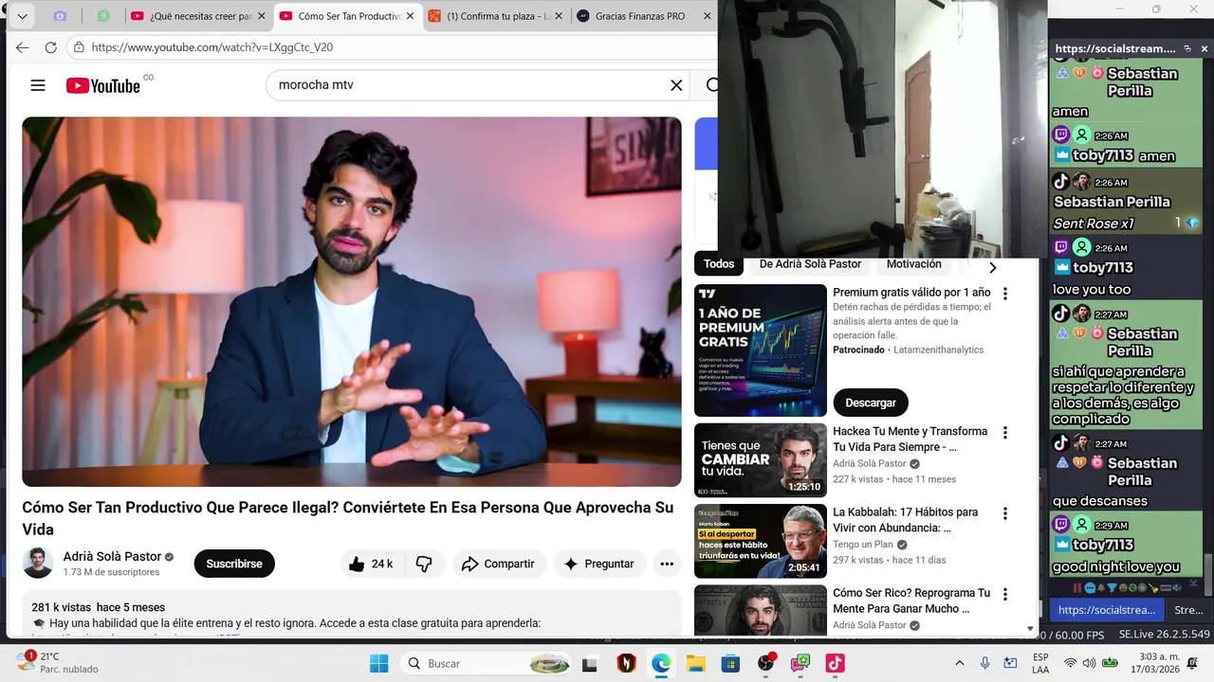Close the socialstream dock panel

(1205, 48)
